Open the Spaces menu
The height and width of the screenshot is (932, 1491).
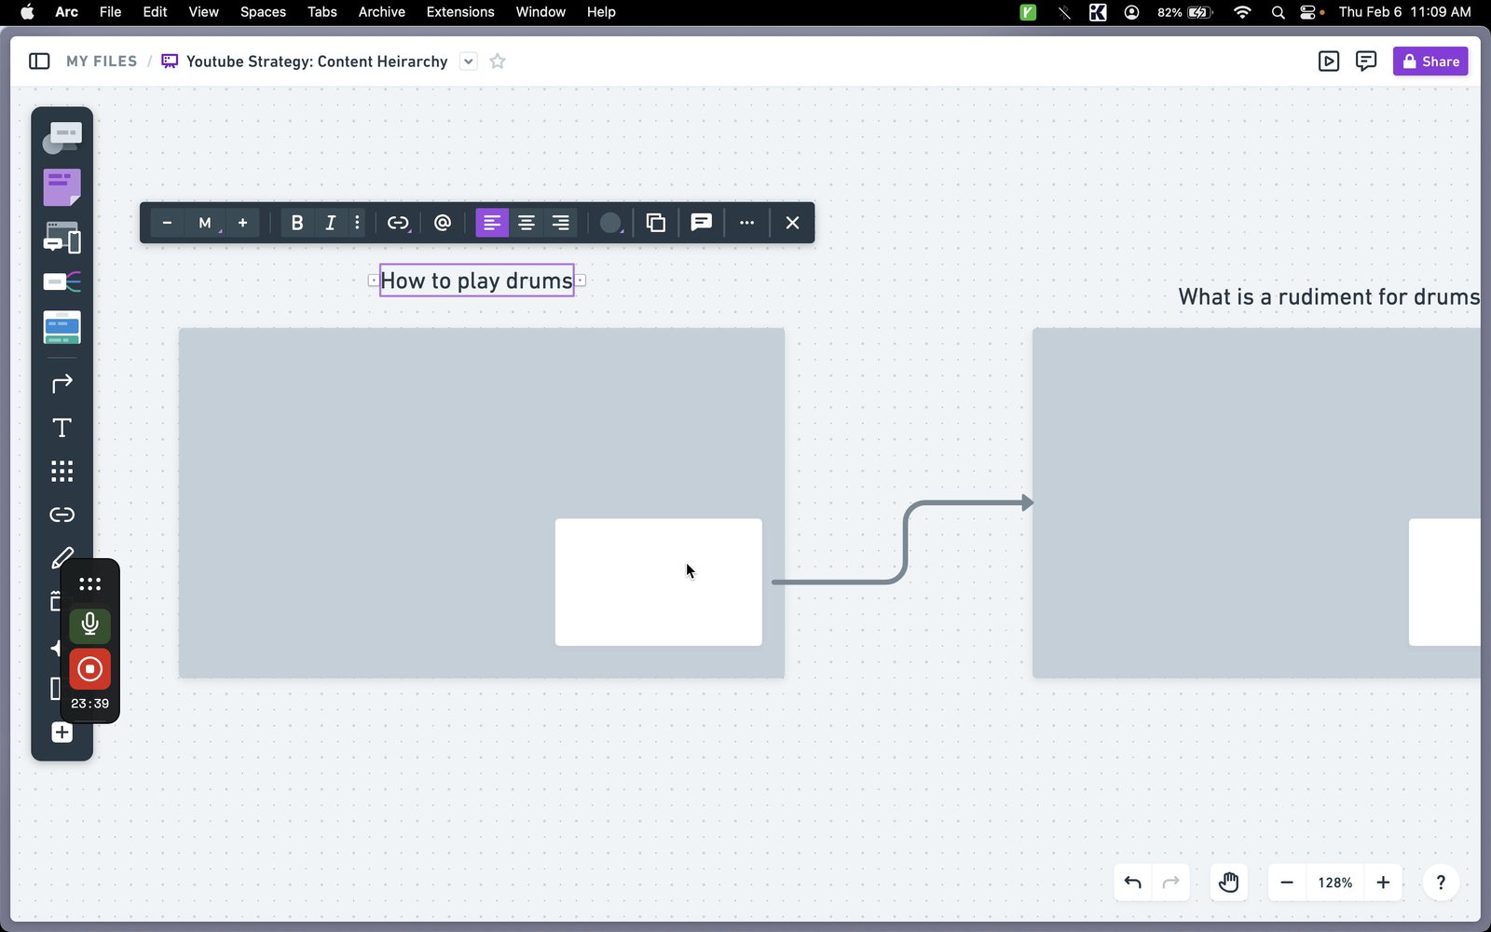(x=263, y=12)
